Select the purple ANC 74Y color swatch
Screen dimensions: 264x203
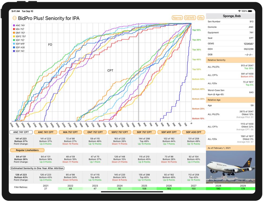click(x=14, y=25)
